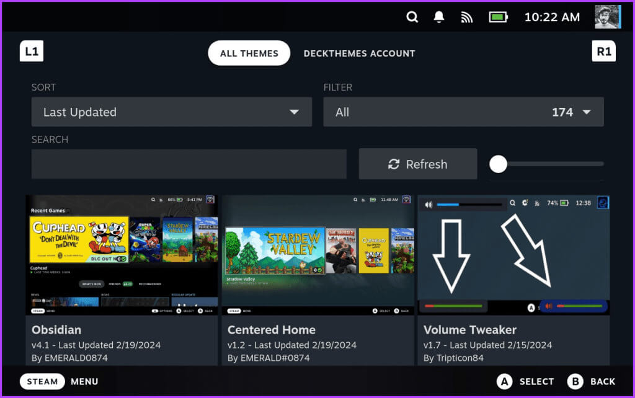Select the Volume Tweaker theme thumbnail

[513, 255]
